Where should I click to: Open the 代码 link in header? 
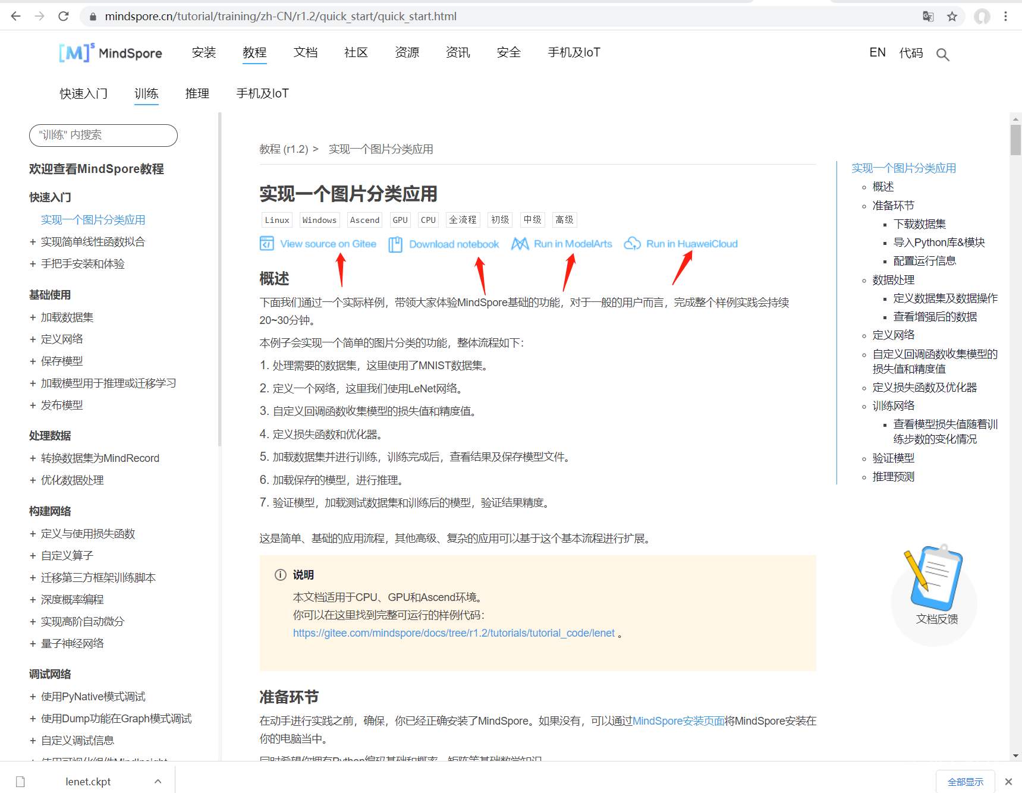[911, 53]
